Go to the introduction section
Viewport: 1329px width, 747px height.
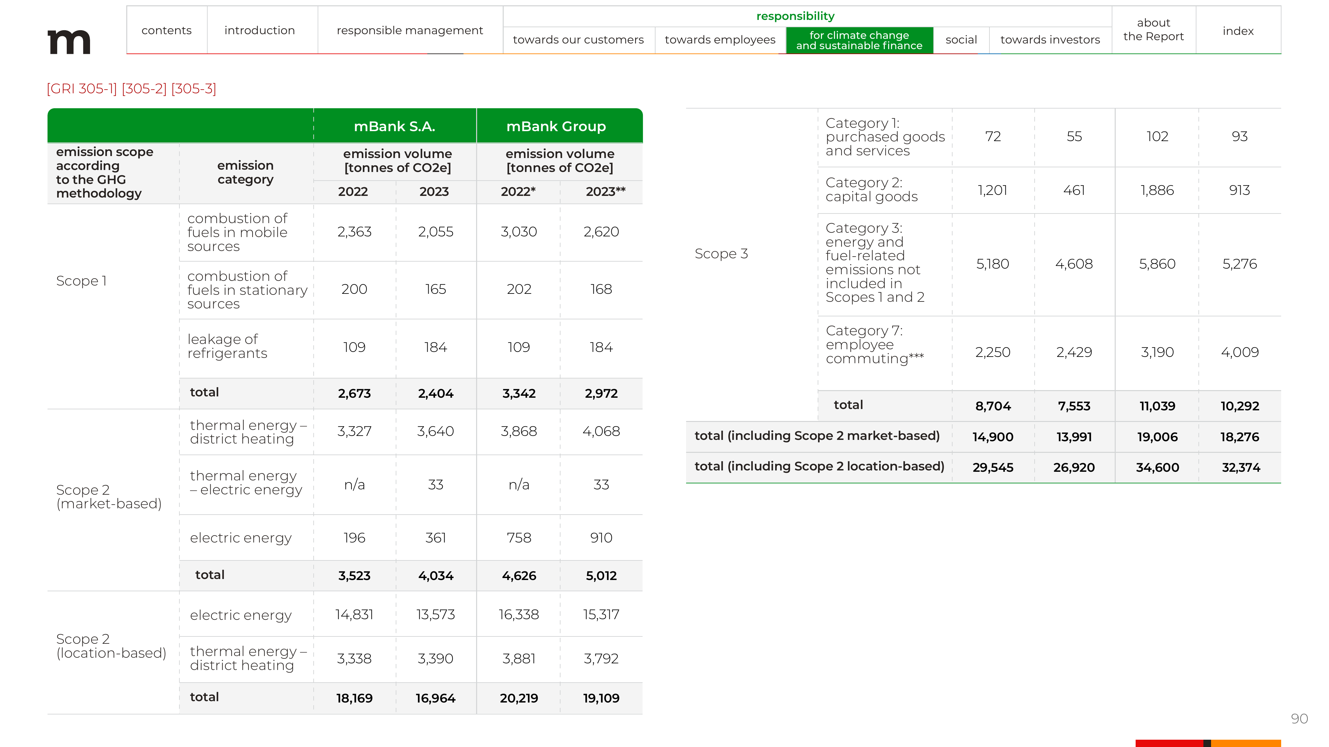tap(259, 31)
